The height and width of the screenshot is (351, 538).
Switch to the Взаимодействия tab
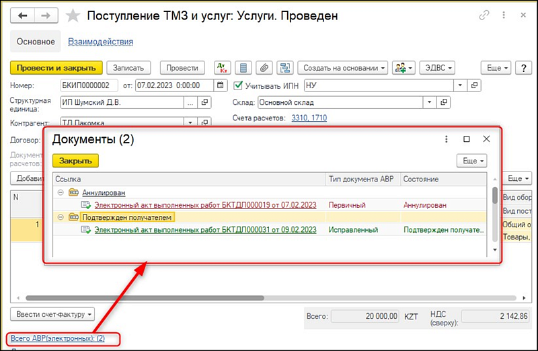tap(100, 42)
